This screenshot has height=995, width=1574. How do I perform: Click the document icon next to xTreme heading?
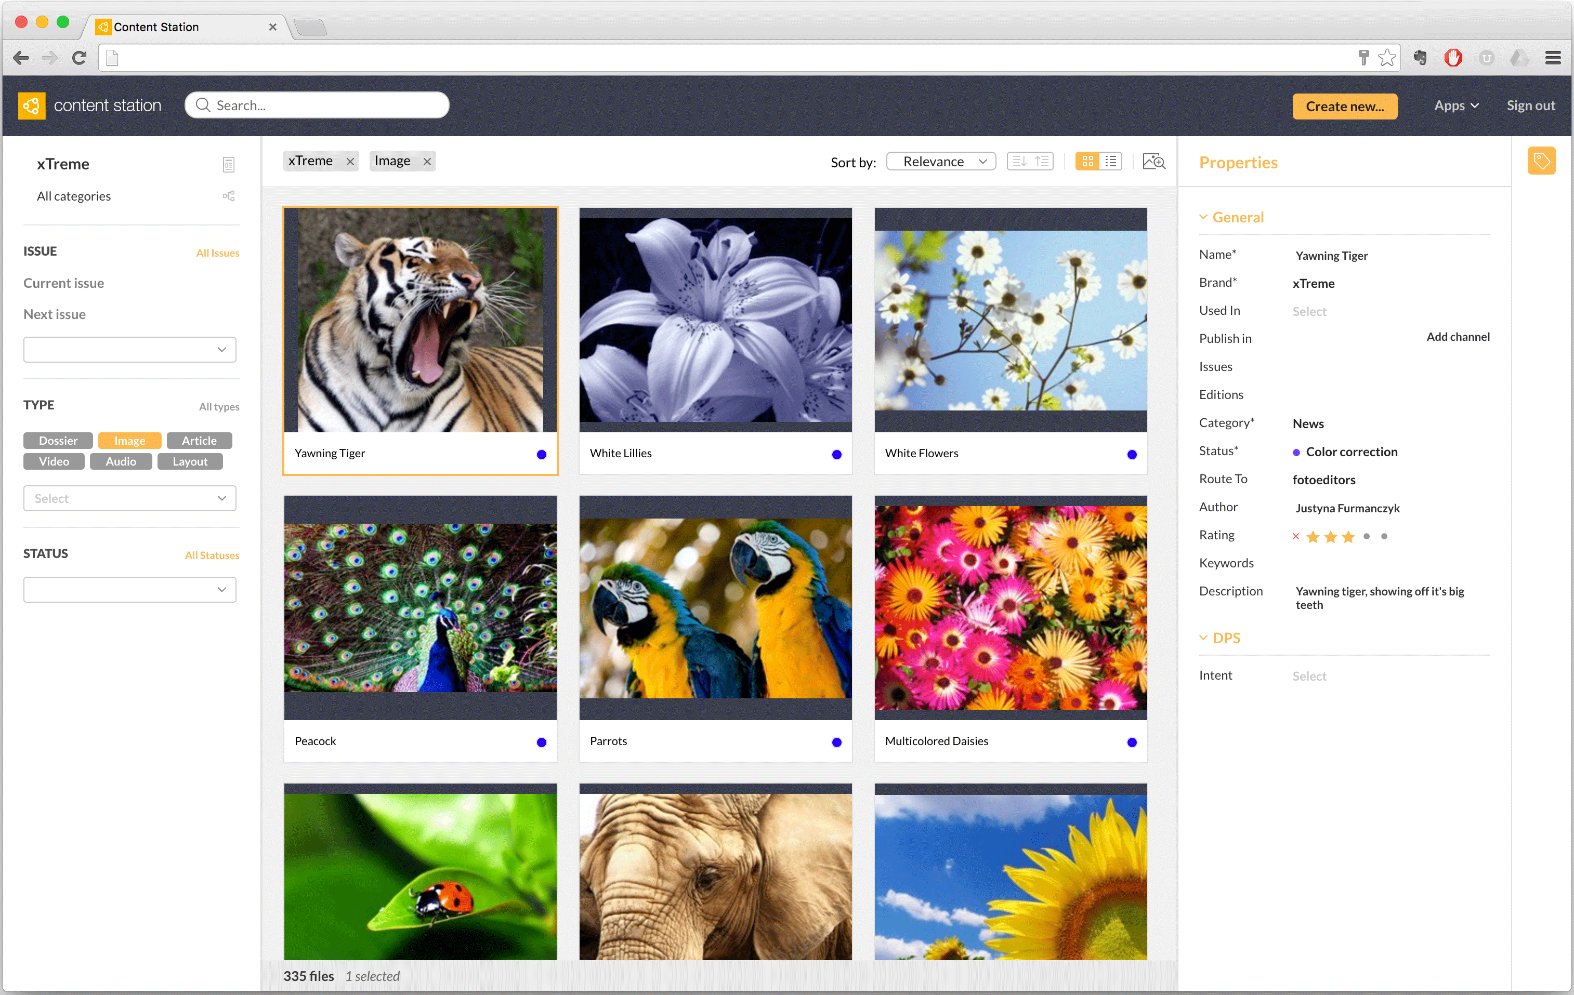tap(228, 165)
